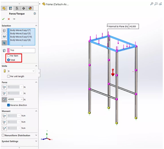This screenshot has height=149, width=164.
Task: Toggle the first moment direction button
Action: [4, 116]
